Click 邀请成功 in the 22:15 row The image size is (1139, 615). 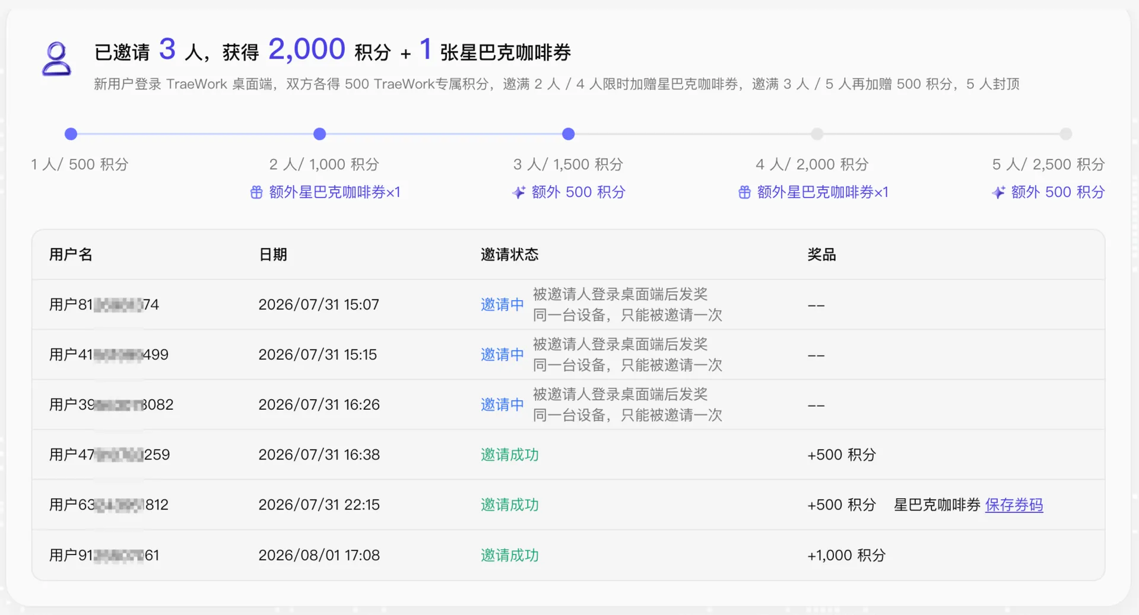pos(509,505)
